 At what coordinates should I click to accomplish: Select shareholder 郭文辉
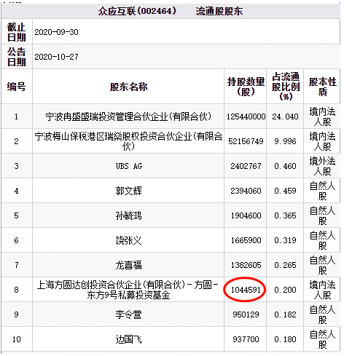tap(128, 191)
